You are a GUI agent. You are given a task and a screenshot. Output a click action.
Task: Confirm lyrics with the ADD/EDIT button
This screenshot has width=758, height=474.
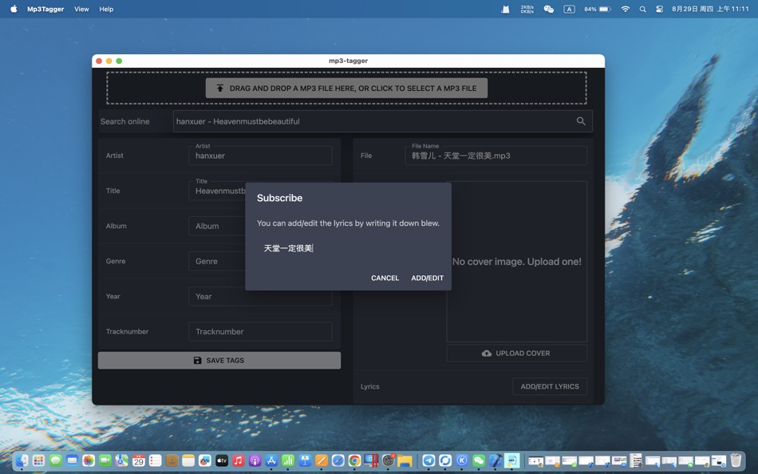point(427,278)
